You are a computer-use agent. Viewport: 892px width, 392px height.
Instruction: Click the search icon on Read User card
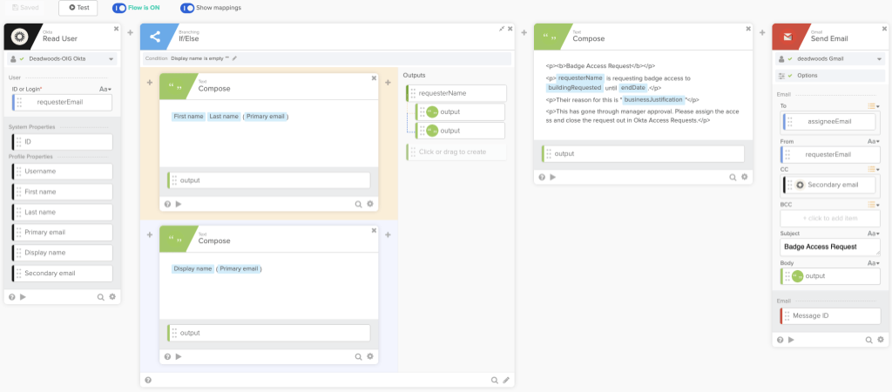(101, 297)
